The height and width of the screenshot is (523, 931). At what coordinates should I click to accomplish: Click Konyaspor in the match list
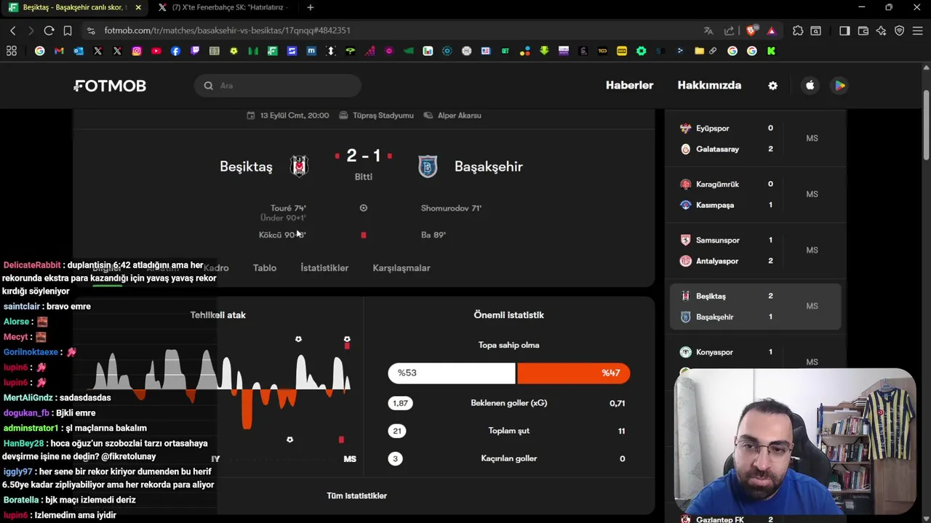[x=714, y=352]
